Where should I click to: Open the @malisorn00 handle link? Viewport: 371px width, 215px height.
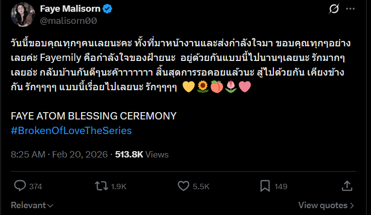point(68,20)
